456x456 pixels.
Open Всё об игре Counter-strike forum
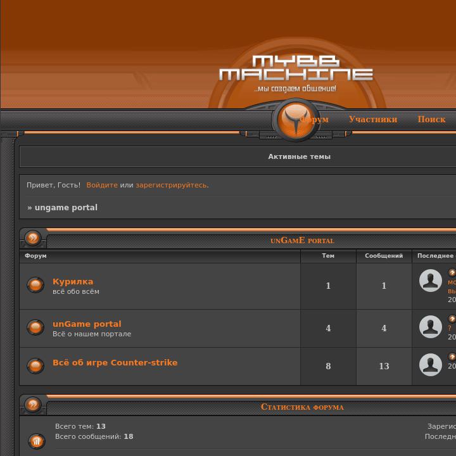coord(115,363)
